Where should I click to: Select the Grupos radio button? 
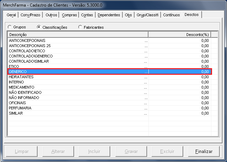(10, 27)
